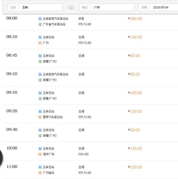Click the 过 icon beside 广东省汽车客运站
The height and width of the screenshot is (179, 178).
pyautogui.click(x=40, y=24)
